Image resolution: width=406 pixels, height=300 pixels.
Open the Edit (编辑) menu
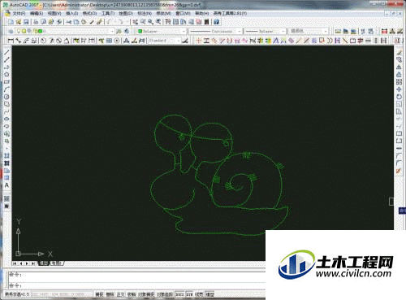point(37,13)
